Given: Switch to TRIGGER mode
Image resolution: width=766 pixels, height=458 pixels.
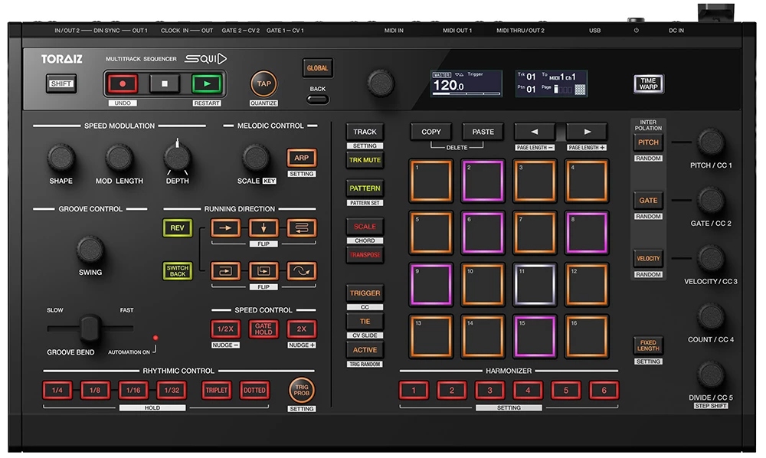Looking at the screenshot, I should coord(365,293).
